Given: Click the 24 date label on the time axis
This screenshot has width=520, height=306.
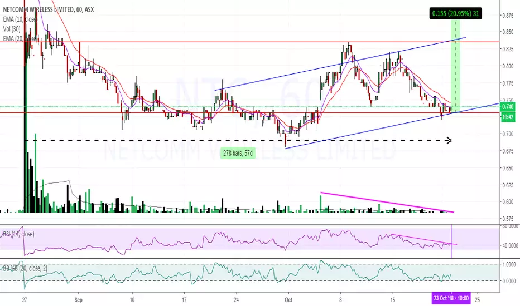Looking at the screenshot, I should coord(236,300).
